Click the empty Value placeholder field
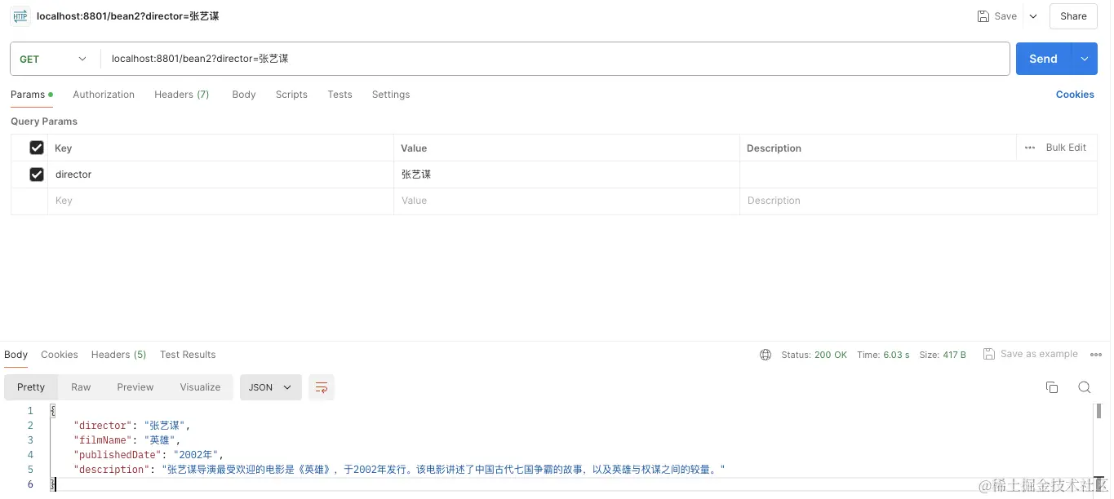1114x499 pixels. coord(566,201)
